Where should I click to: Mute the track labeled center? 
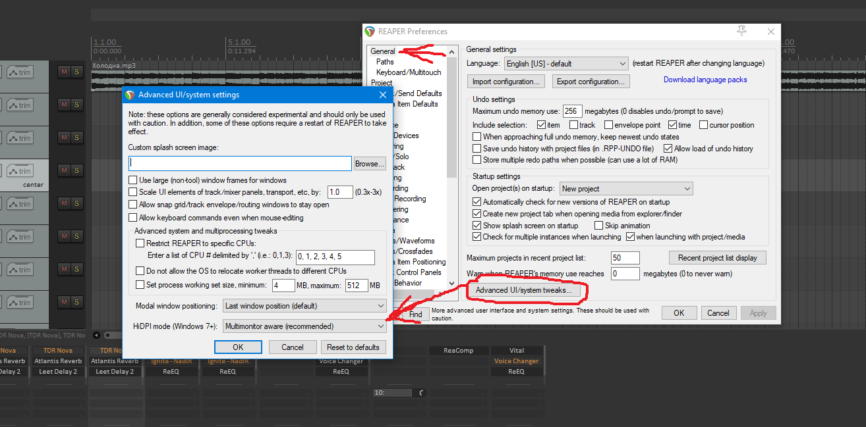coord(64,170)
